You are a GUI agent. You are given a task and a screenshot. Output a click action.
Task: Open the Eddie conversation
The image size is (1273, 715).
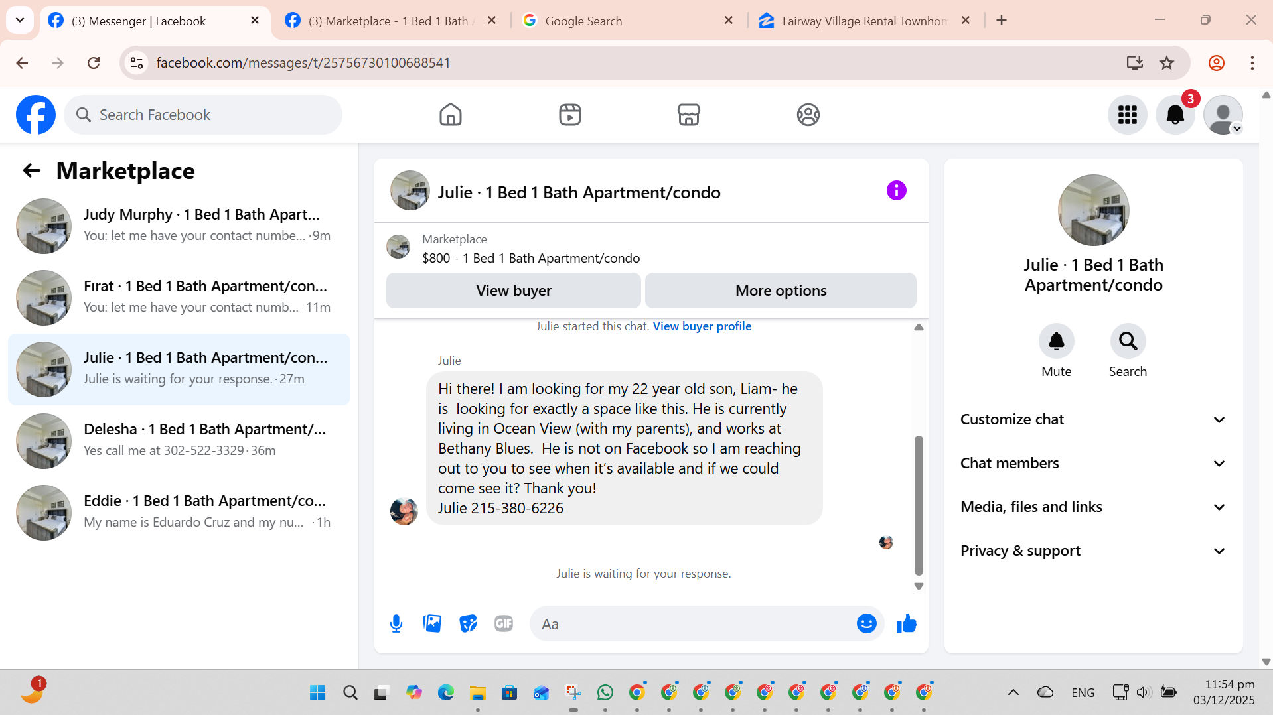pyautogui.click(x=179, y=513)
